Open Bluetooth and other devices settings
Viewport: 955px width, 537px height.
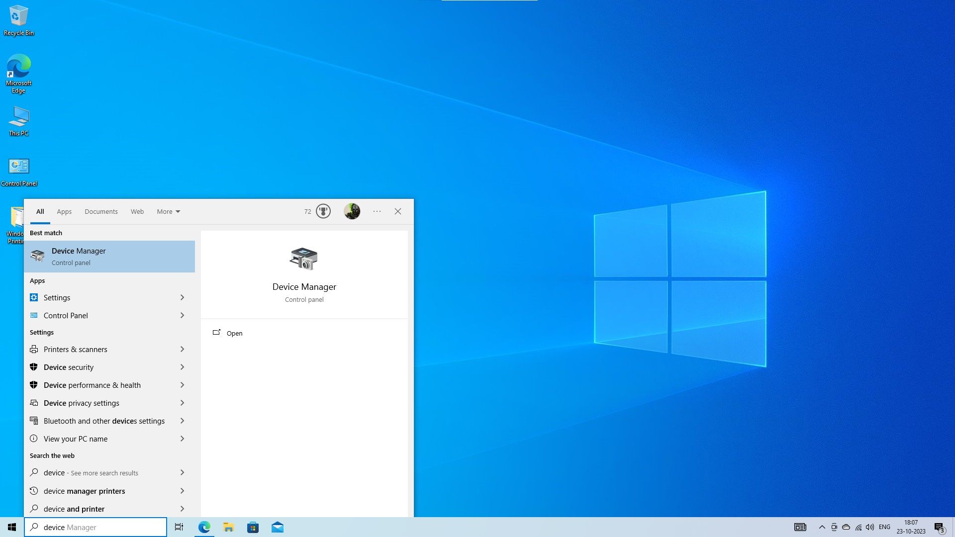pyautogui.click(x=104, y=421)
